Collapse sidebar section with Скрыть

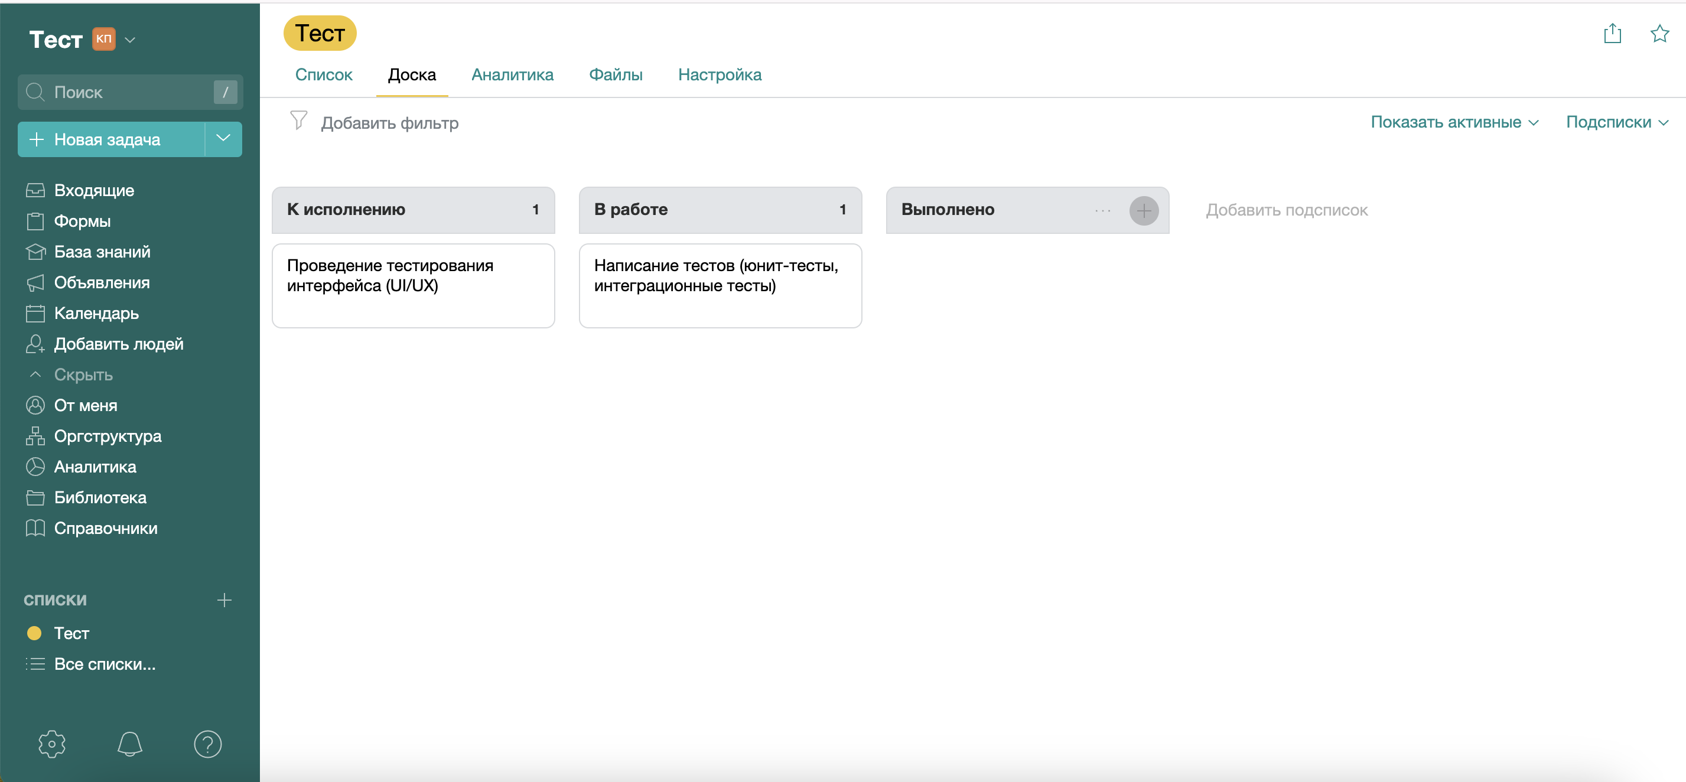point(83,374)
